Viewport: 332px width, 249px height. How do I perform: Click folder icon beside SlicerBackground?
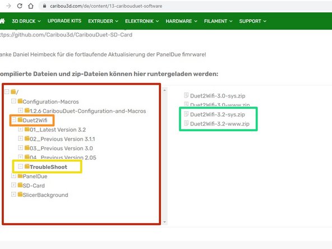pos(20,195)
